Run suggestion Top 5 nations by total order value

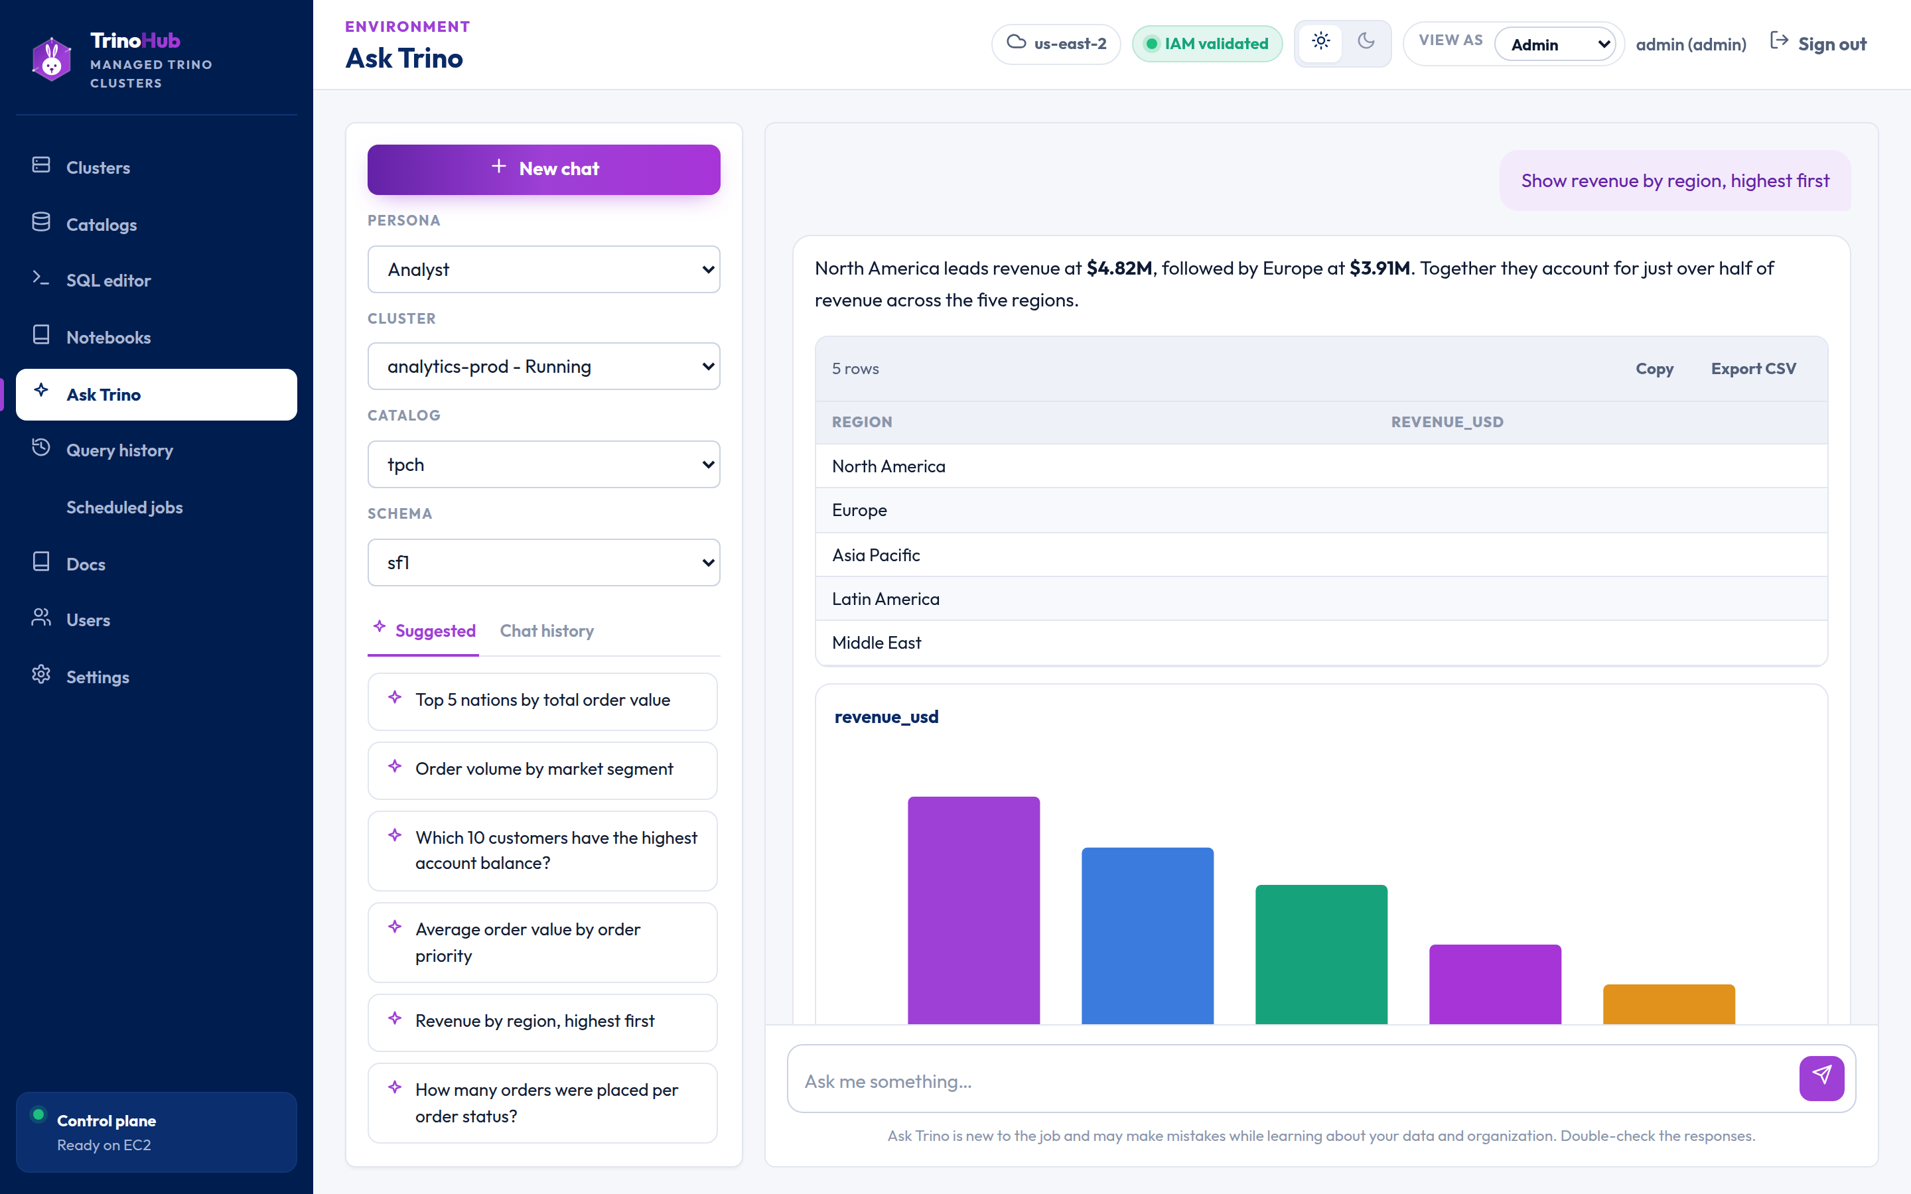click(543, 701)
